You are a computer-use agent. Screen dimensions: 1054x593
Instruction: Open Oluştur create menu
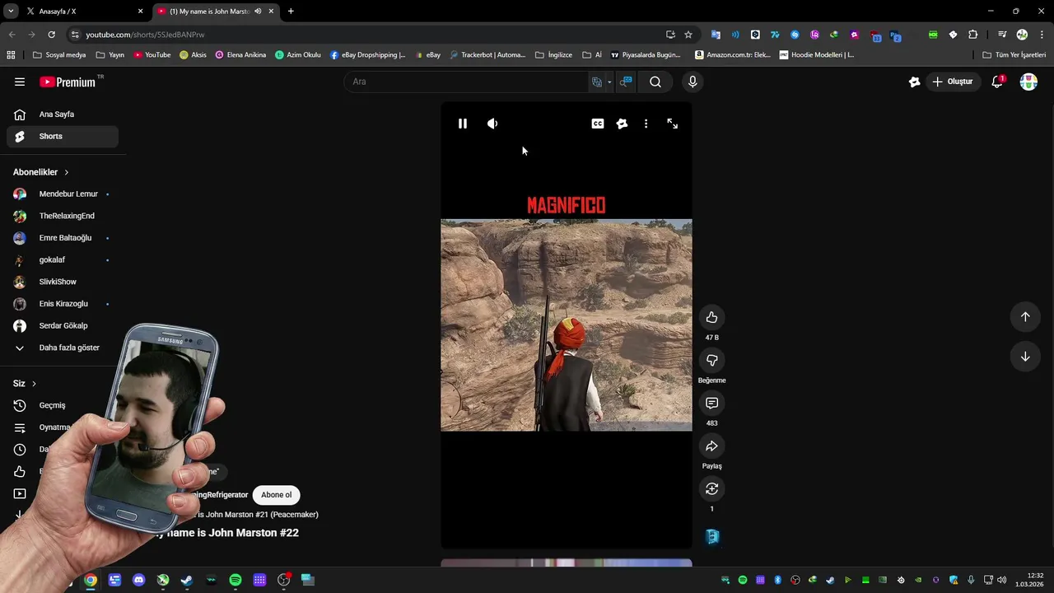point(953,82)
